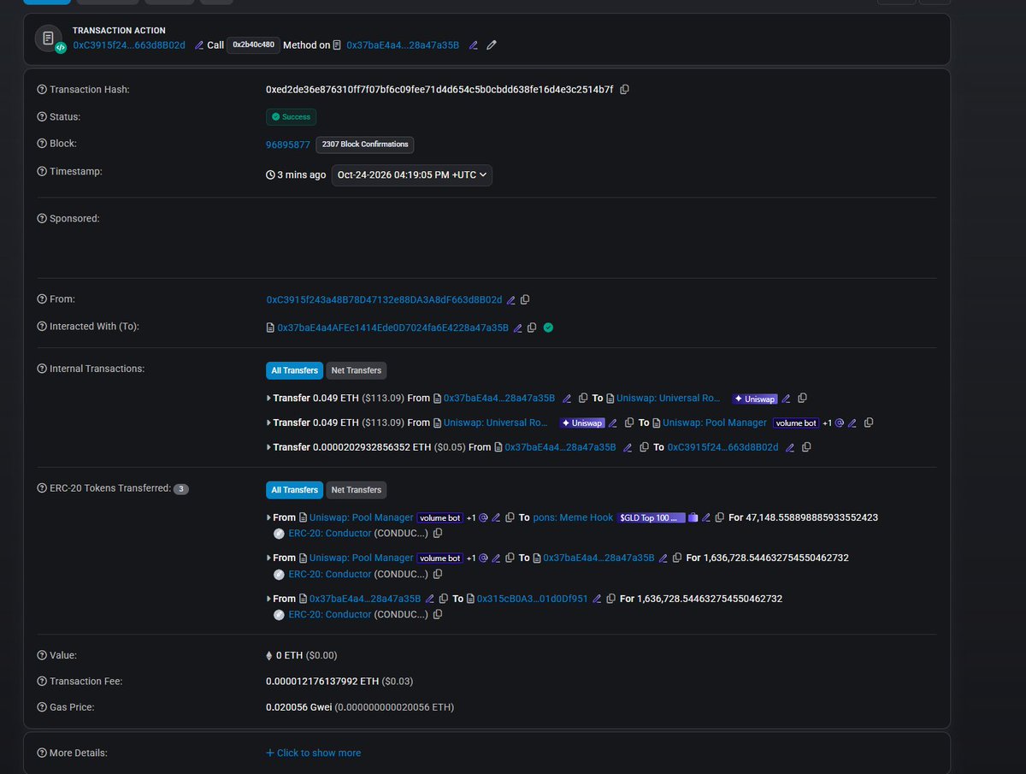Copy the full From address
1026x774 pixels.
(525, 300)
